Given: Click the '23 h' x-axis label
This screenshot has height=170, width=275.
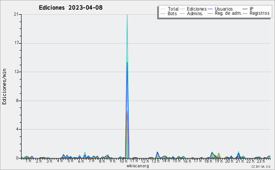Looking at the screenshot, I should (261, 161).
